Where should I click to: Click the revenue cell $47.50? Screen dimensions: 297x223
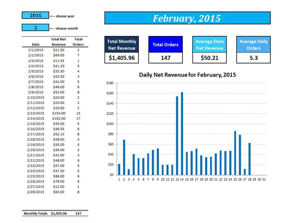(59, 171)
